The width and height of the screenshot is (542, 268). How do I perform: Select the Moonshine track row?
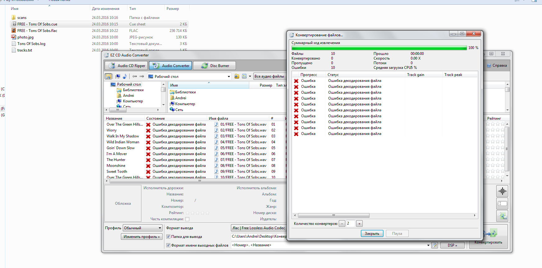coord(116,166)
